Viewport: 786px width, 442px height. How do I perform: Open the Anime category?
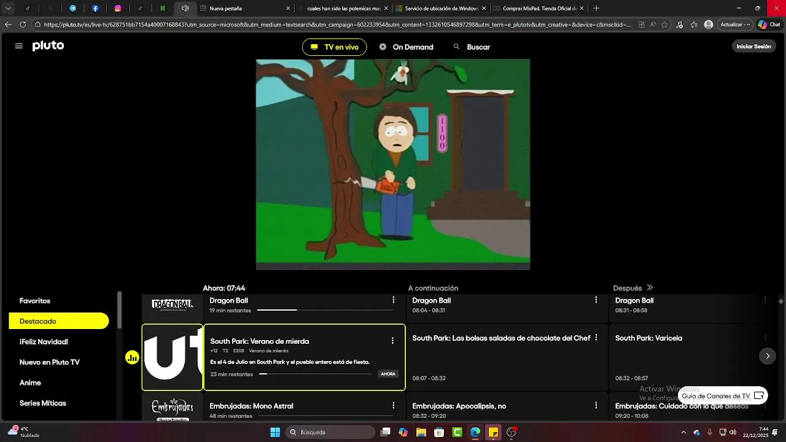tap(30, 382)
